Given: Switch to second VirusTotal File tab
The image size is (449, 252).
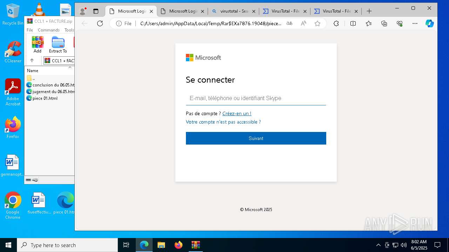Looking at the screenshot, I should coord(336,11).
